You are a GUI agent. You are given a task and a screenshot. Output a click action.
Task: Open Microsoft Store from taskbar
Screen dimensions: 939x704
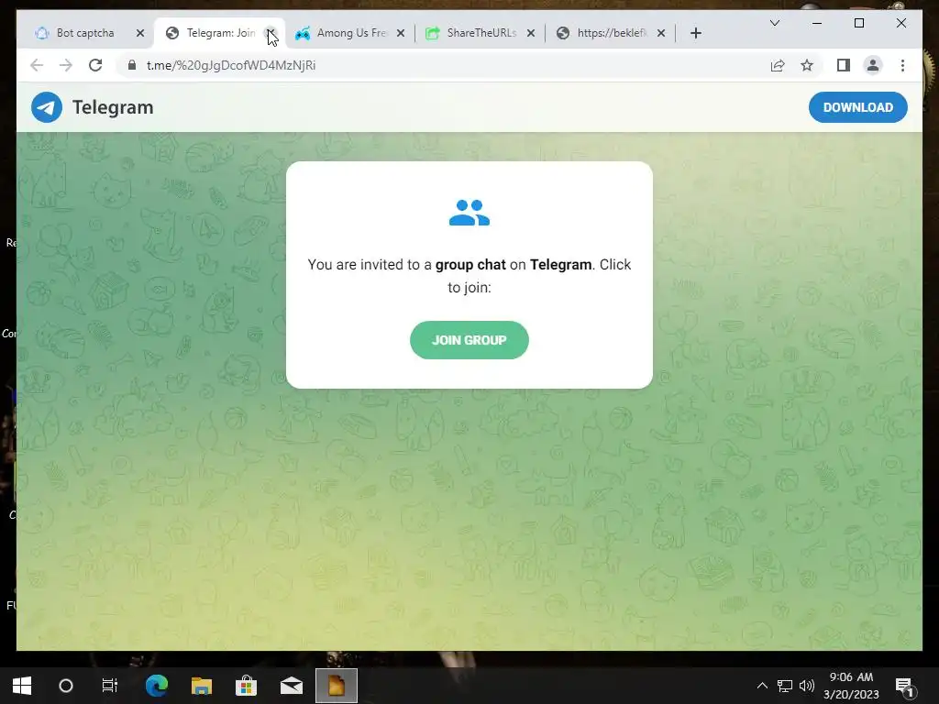(x=246, y=686)
